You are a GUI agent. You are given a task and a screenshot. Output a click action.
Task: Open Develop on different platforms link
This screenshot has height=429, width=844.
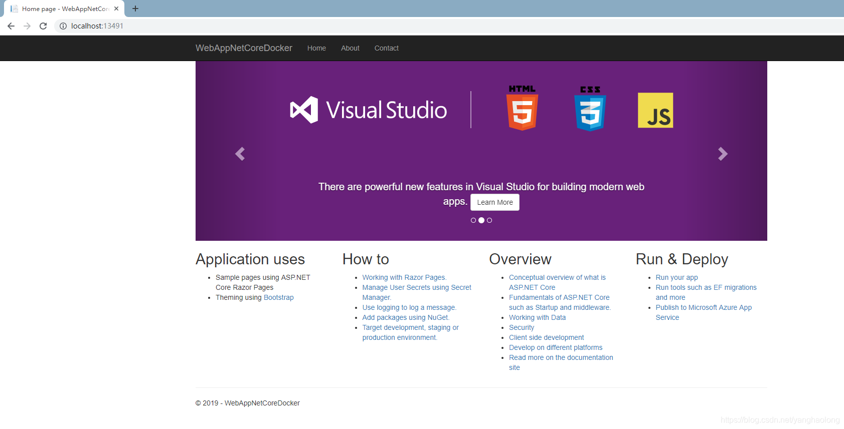(556, 347)
